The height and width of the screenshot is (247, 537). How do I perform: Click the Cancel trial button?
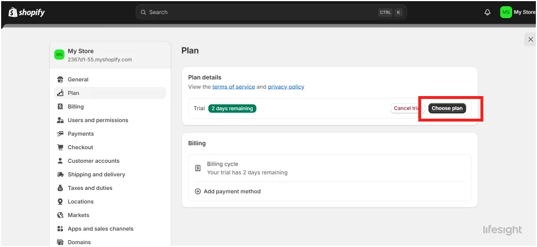(408, 109)
